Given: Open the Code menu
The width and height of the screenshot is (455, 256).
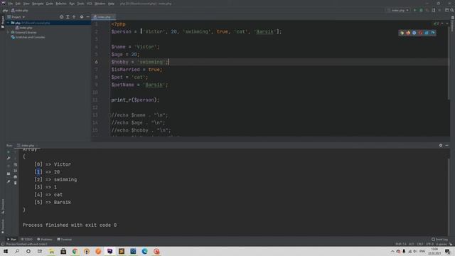Looking at the screenshot, I should [50, 4].
